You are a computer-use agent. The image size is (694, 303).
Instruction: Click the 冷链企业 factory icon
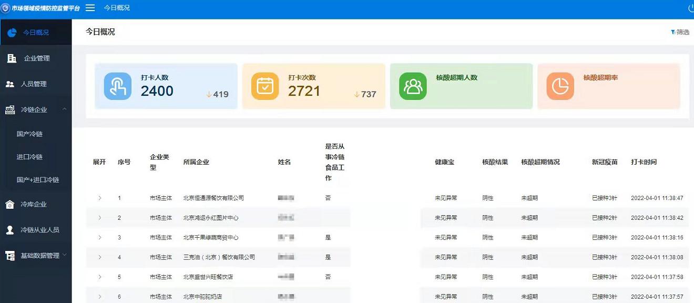coord(10,110)
